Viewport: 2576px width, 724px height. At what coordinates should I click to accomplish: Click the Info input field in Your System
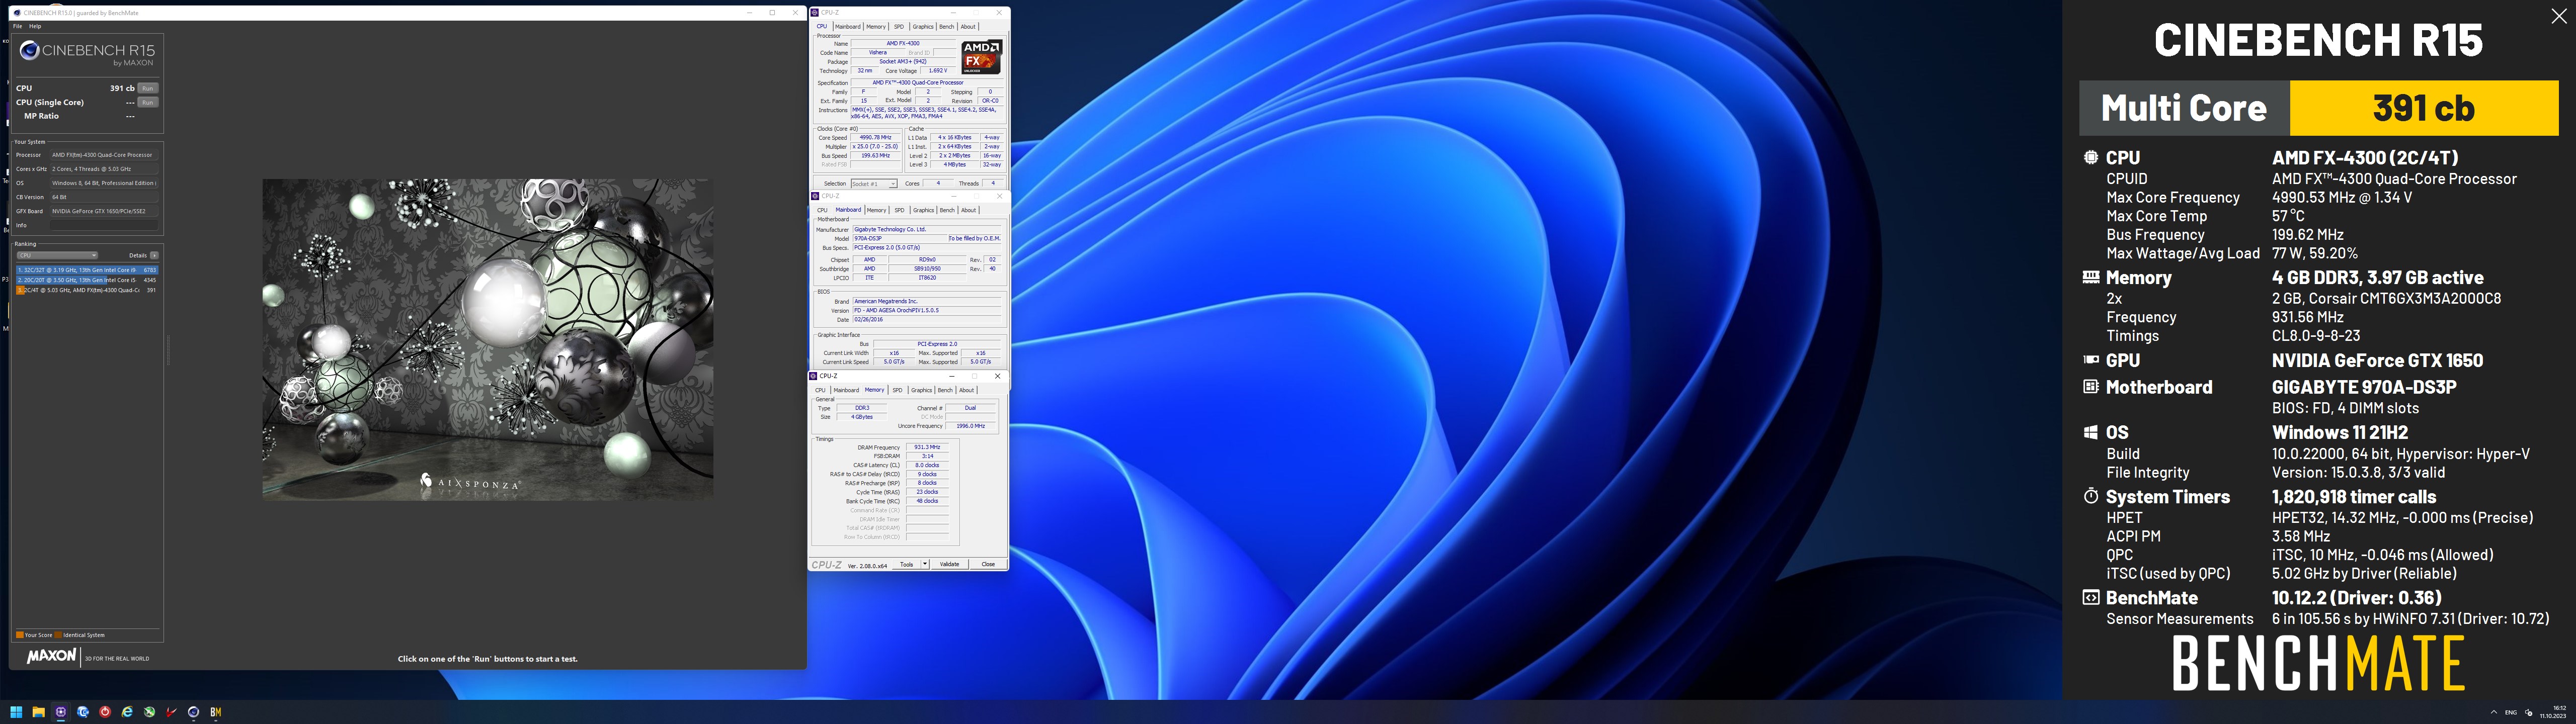click(x=104, y=225)
